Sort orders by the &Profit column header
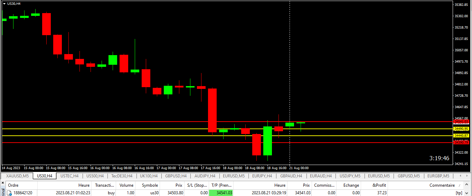This screenshot has width=472, height=196. (379, 185)
